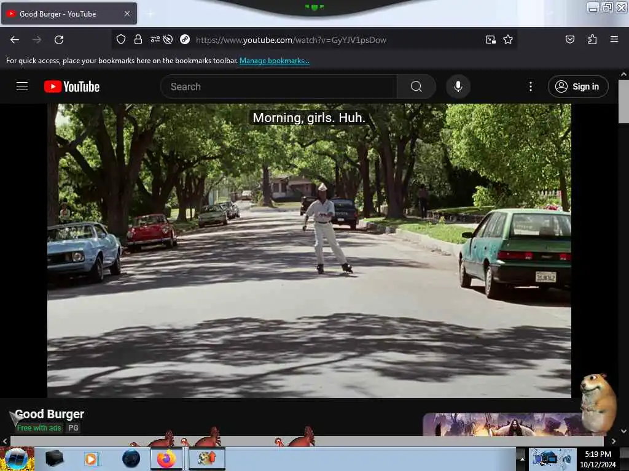Click the vertical scrollbar thumb

[x=623, y=101]
